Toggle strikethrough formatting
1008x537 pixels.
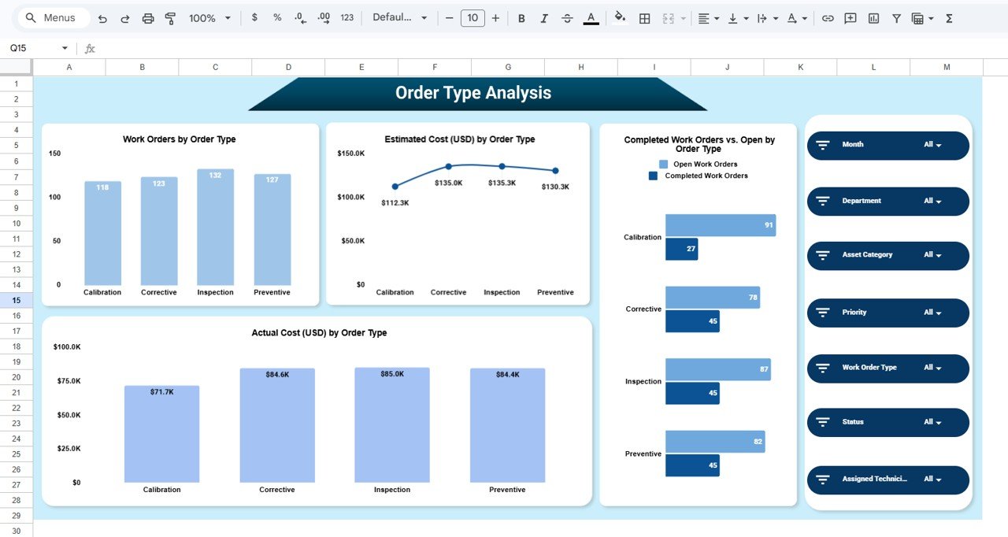[568, 17]
